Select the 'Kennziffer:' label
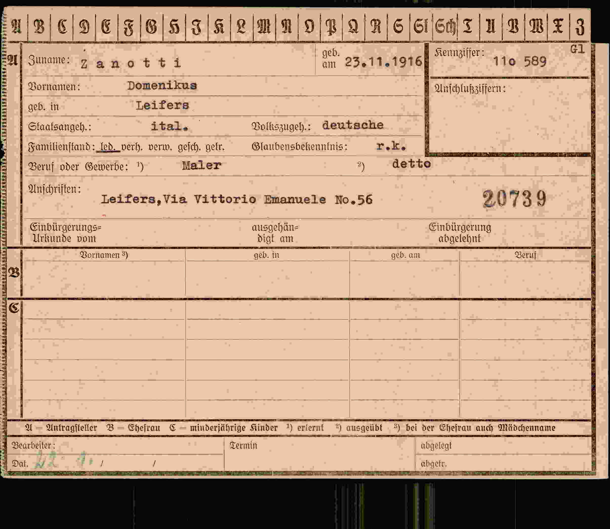Image resolution: width=610 pixels, height=529 pixels. (459, 53)
